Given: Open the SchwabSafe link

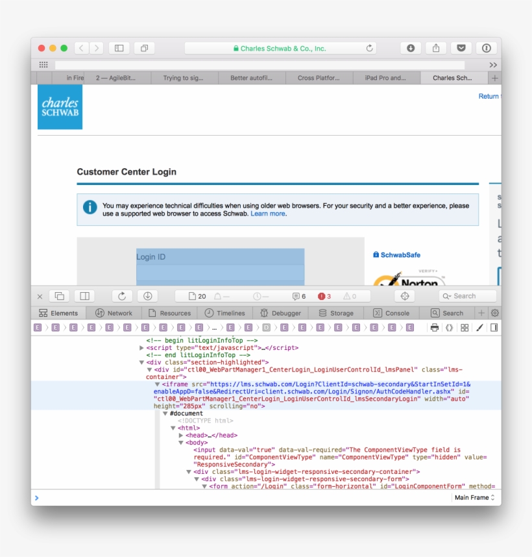Looking at the screenshot, I should (396, 254).
